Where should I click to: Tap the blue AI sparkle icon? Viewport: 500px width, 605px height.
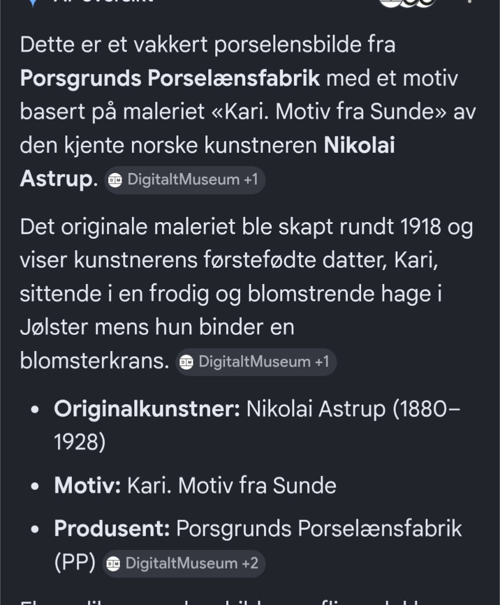click(x=33, y=3)
